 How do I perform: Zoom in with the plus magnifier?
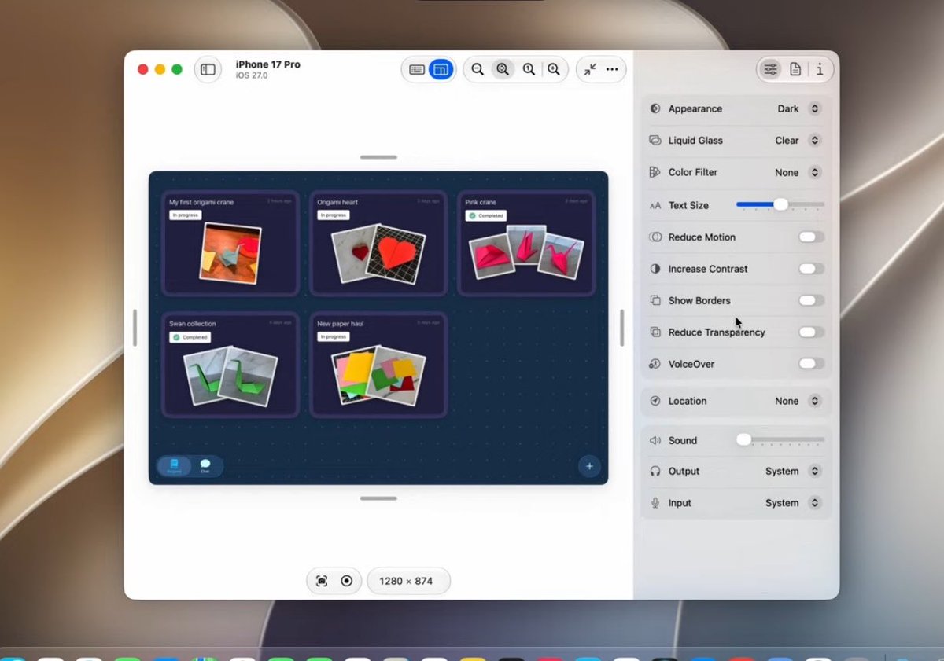point(554,69)
